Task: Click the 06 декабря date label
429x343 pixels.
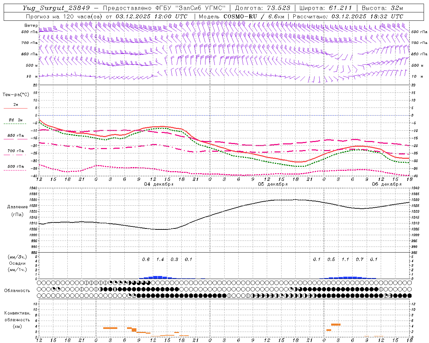Action: point(387,184)
